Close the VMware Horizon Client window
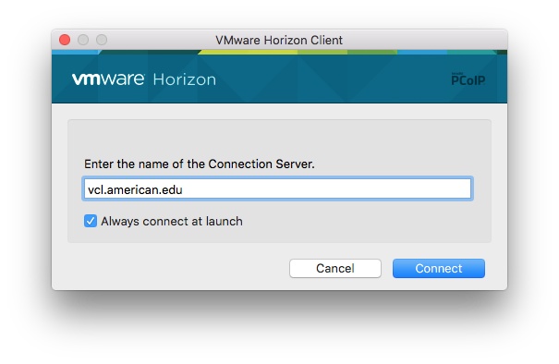The image size is (559, 364). click(65, 40)
